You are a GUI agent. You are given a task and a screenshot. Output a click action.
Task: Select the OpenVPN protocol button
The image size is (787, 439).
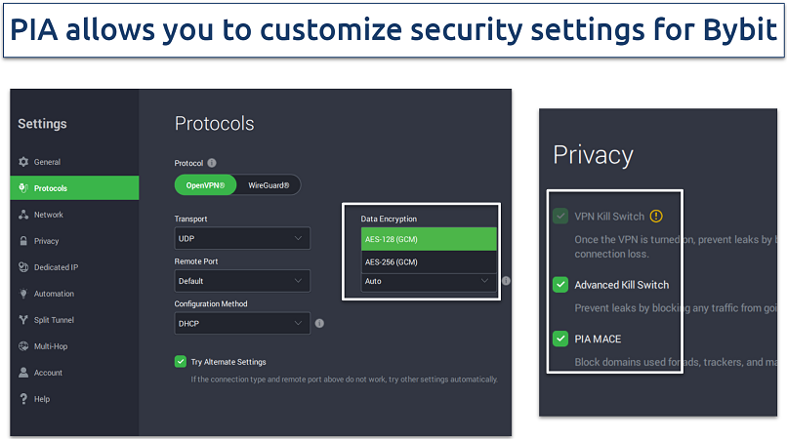[205, 185]
